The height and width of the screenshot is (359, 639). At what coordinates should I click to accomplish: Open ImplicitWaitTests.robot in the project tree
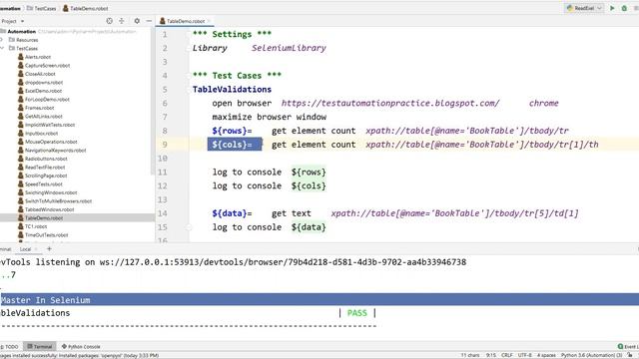click(x=50, y=125)
